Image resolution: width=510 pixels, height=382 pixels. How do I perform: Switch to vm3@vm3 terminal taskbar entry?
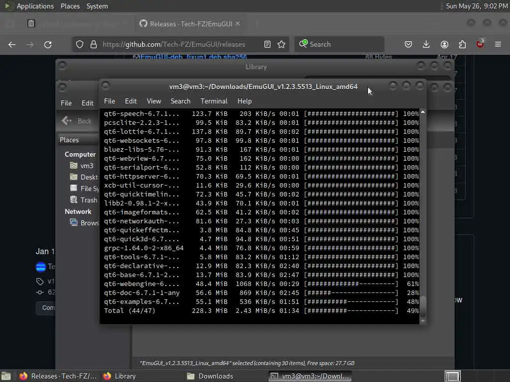pos(310,376)
